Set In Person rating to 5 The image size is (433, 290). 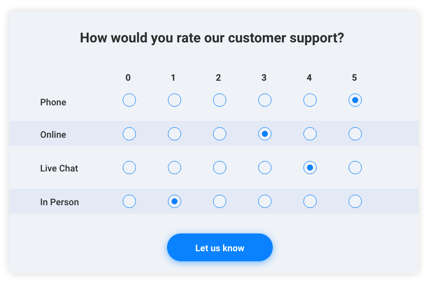click(x=355, y=202)
